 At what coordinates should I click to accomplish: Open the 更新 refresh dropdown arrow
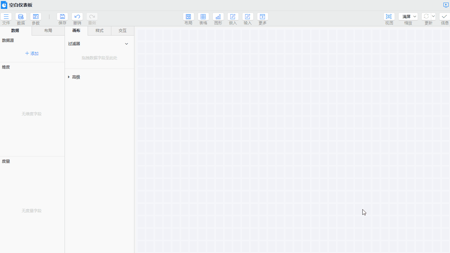(433, 16)
